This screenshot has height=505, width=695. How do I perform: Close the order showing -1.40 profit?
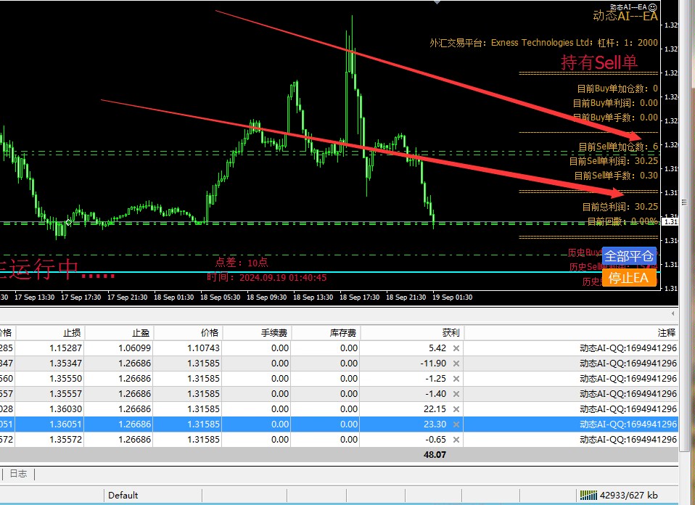point(456,394)
